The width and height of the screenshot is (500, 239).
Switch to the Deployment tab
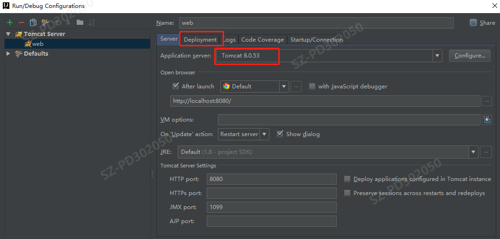(200, 39)
